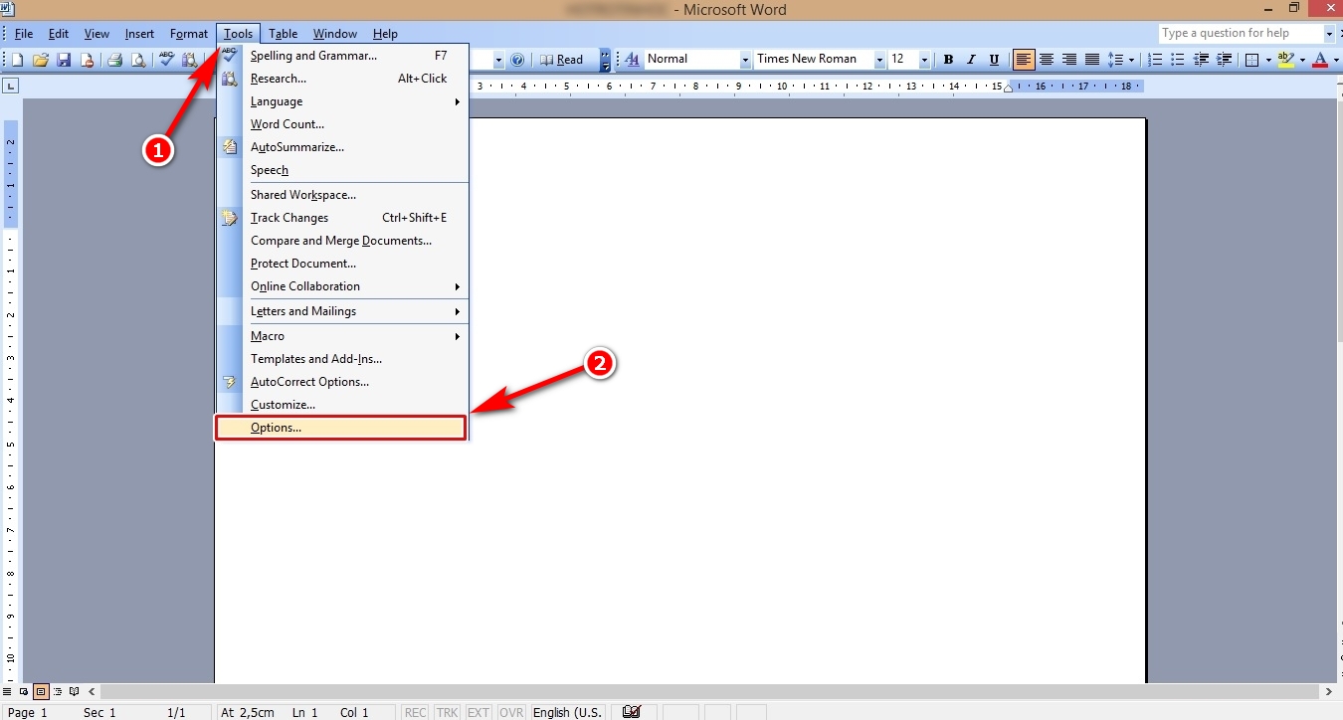Open the Font dropdown showing Times New Roman
The height and width of the screenshot is (720, 1343).
[x=879, y=60]
